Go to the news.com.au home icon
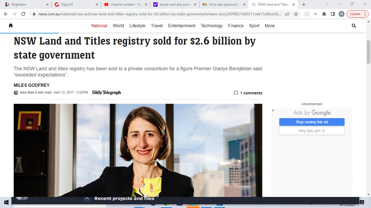This screenshot has height=208, width=371. pos(11,25)
